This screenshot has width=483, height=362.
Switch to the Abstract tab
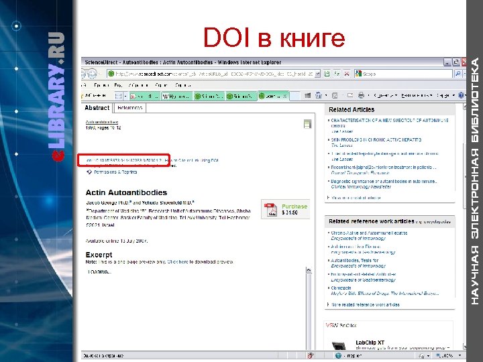[97, 108]
